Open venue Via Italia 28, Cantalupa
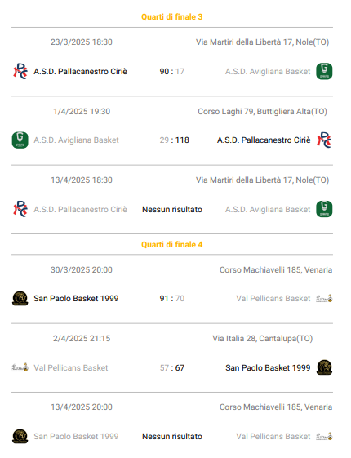This screenshot has height=458, width=351. (262, 339)
